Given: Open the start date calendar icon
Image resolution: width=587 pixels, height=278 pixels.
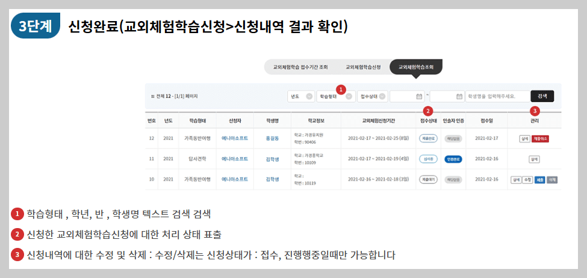Looking at the screenshot, I should point(419,96).
